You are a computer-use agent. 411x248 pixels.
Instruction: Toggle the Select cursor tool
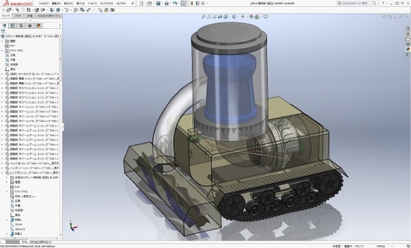click(x=184, y=3)
